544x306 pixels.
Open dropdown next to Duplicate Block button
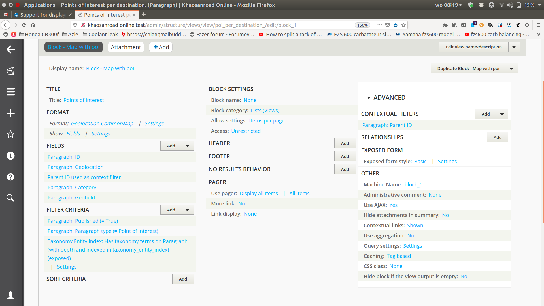click(x=511, y=69)
